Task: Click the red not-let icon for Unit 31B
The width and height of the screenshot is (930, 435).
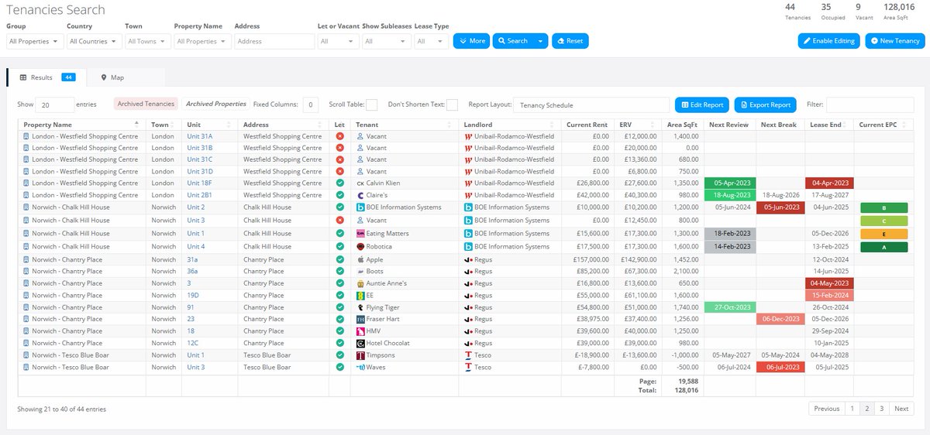Action: coord(339,148)
